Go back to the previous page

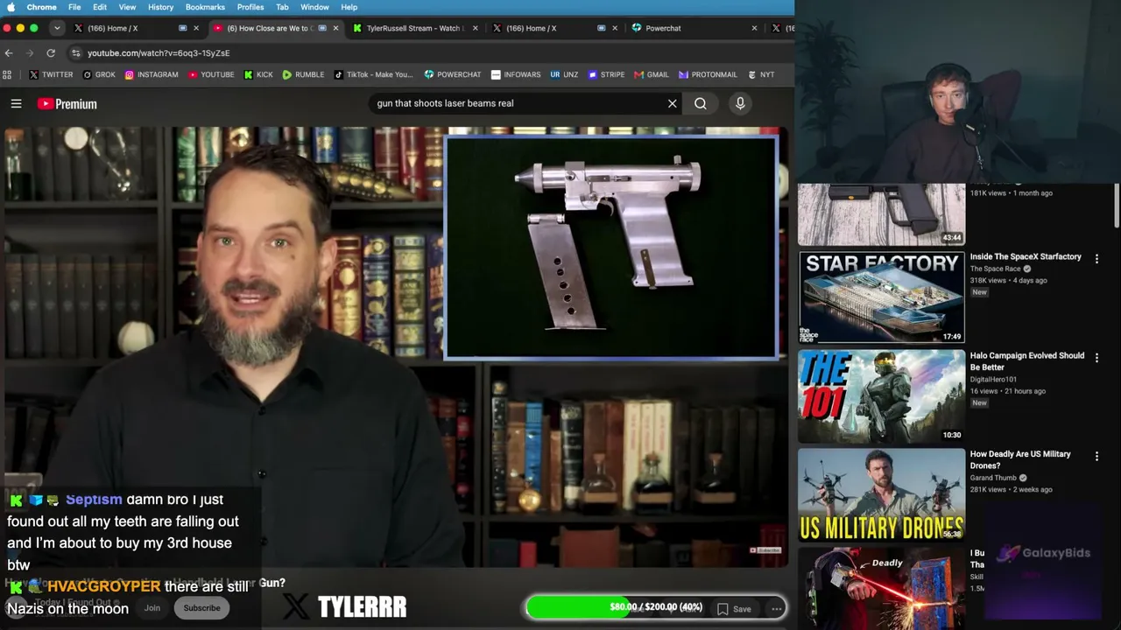9,52
